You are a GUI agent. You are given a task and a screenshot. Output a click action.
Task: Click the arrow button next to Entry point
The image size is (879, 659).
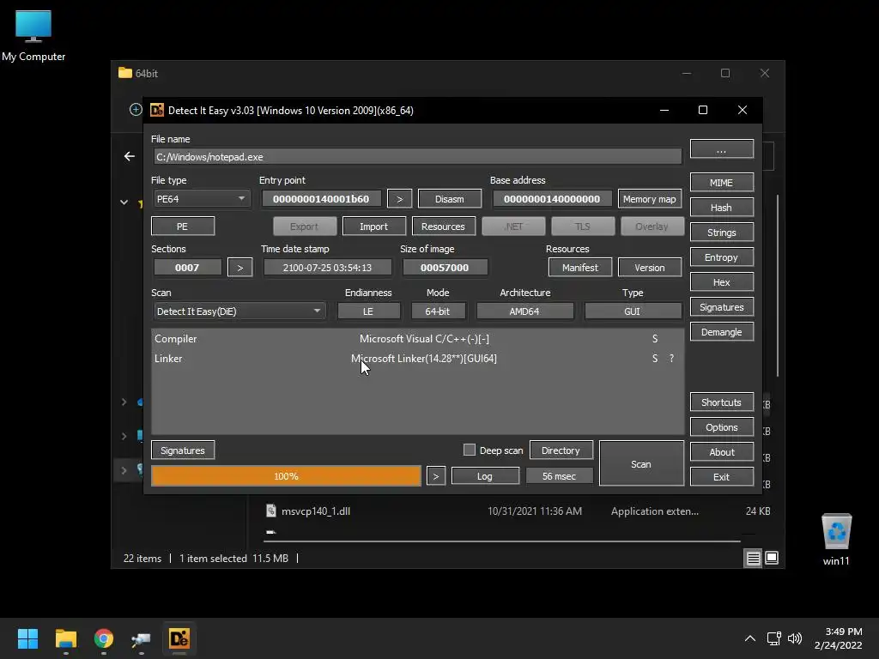coord(399,199)
